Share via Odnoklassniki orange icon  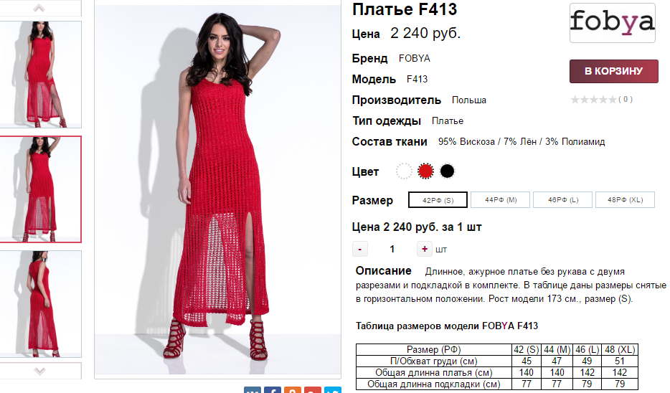pyautogui.click(x=292, y=389)
